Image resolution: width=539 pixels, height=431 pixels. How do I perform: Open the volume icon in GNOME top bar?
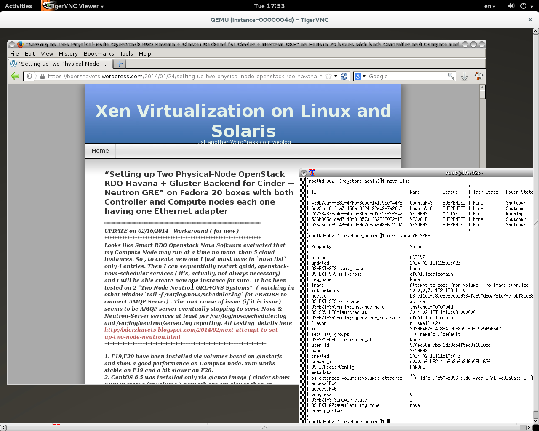511,6
